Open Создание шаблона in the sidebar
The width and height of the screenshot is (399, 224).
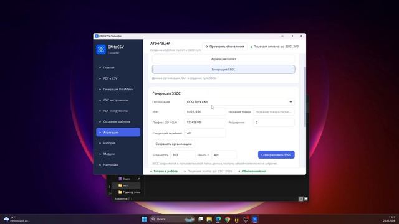coord(118,122)
